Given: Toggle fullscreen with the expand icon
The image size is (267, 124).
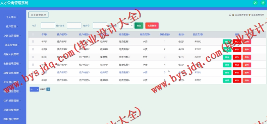Looking at the screenshot, I should pyautogui.click(x=255, y=3).
